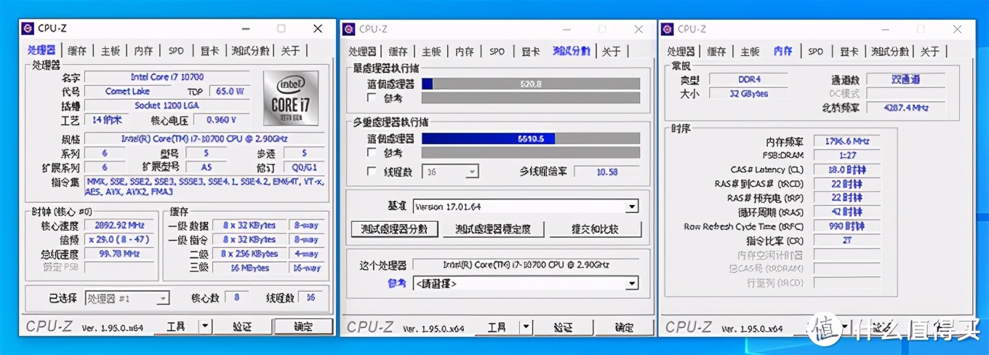Tick the 参考 checkbox under multi-thread score
The image size is (989, 355).
pyautogui.click(x=372, y=153)
